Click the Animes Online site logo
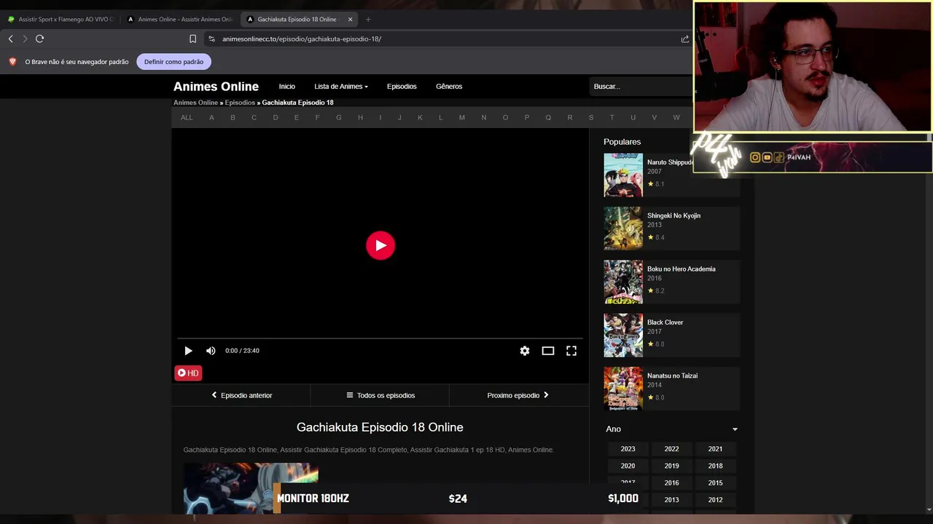The image size is (933, 524). pyautogui.click(x=216, y=86)
